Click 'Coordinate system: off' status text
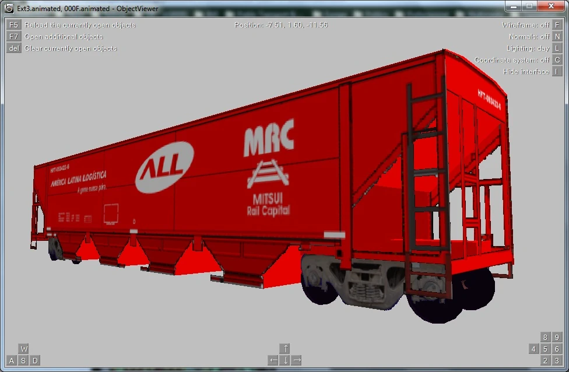Image resolution: width=569 pixels, height=372 pixels. pos(512,60)
